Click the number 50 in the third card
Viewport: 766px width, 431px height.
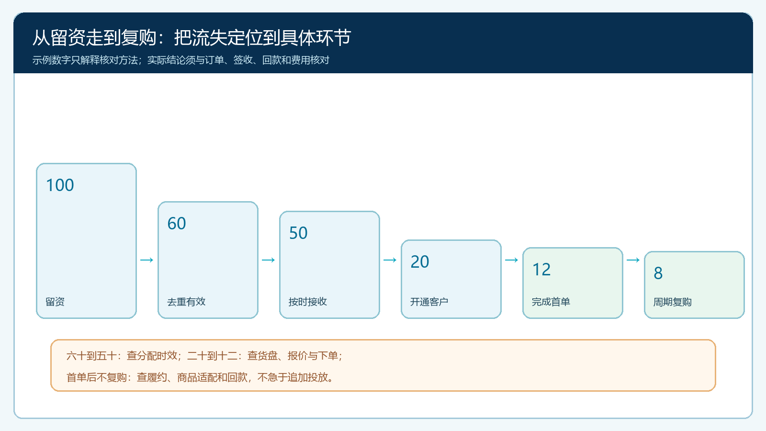[x=298, y=233]
